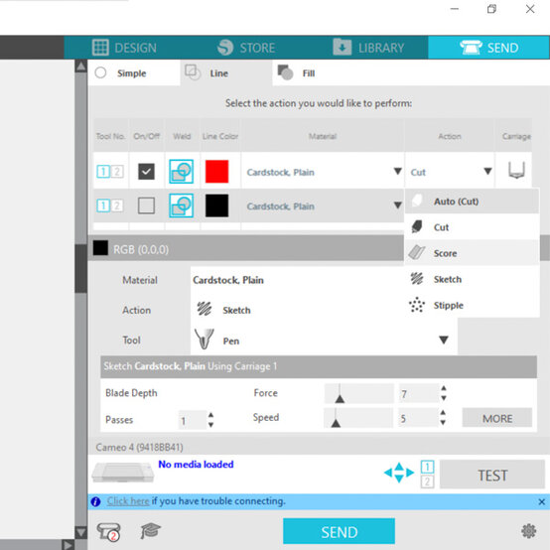550x550 pixels.
Task: Switch to the Fill mode tab
Action: pos(296,72)
